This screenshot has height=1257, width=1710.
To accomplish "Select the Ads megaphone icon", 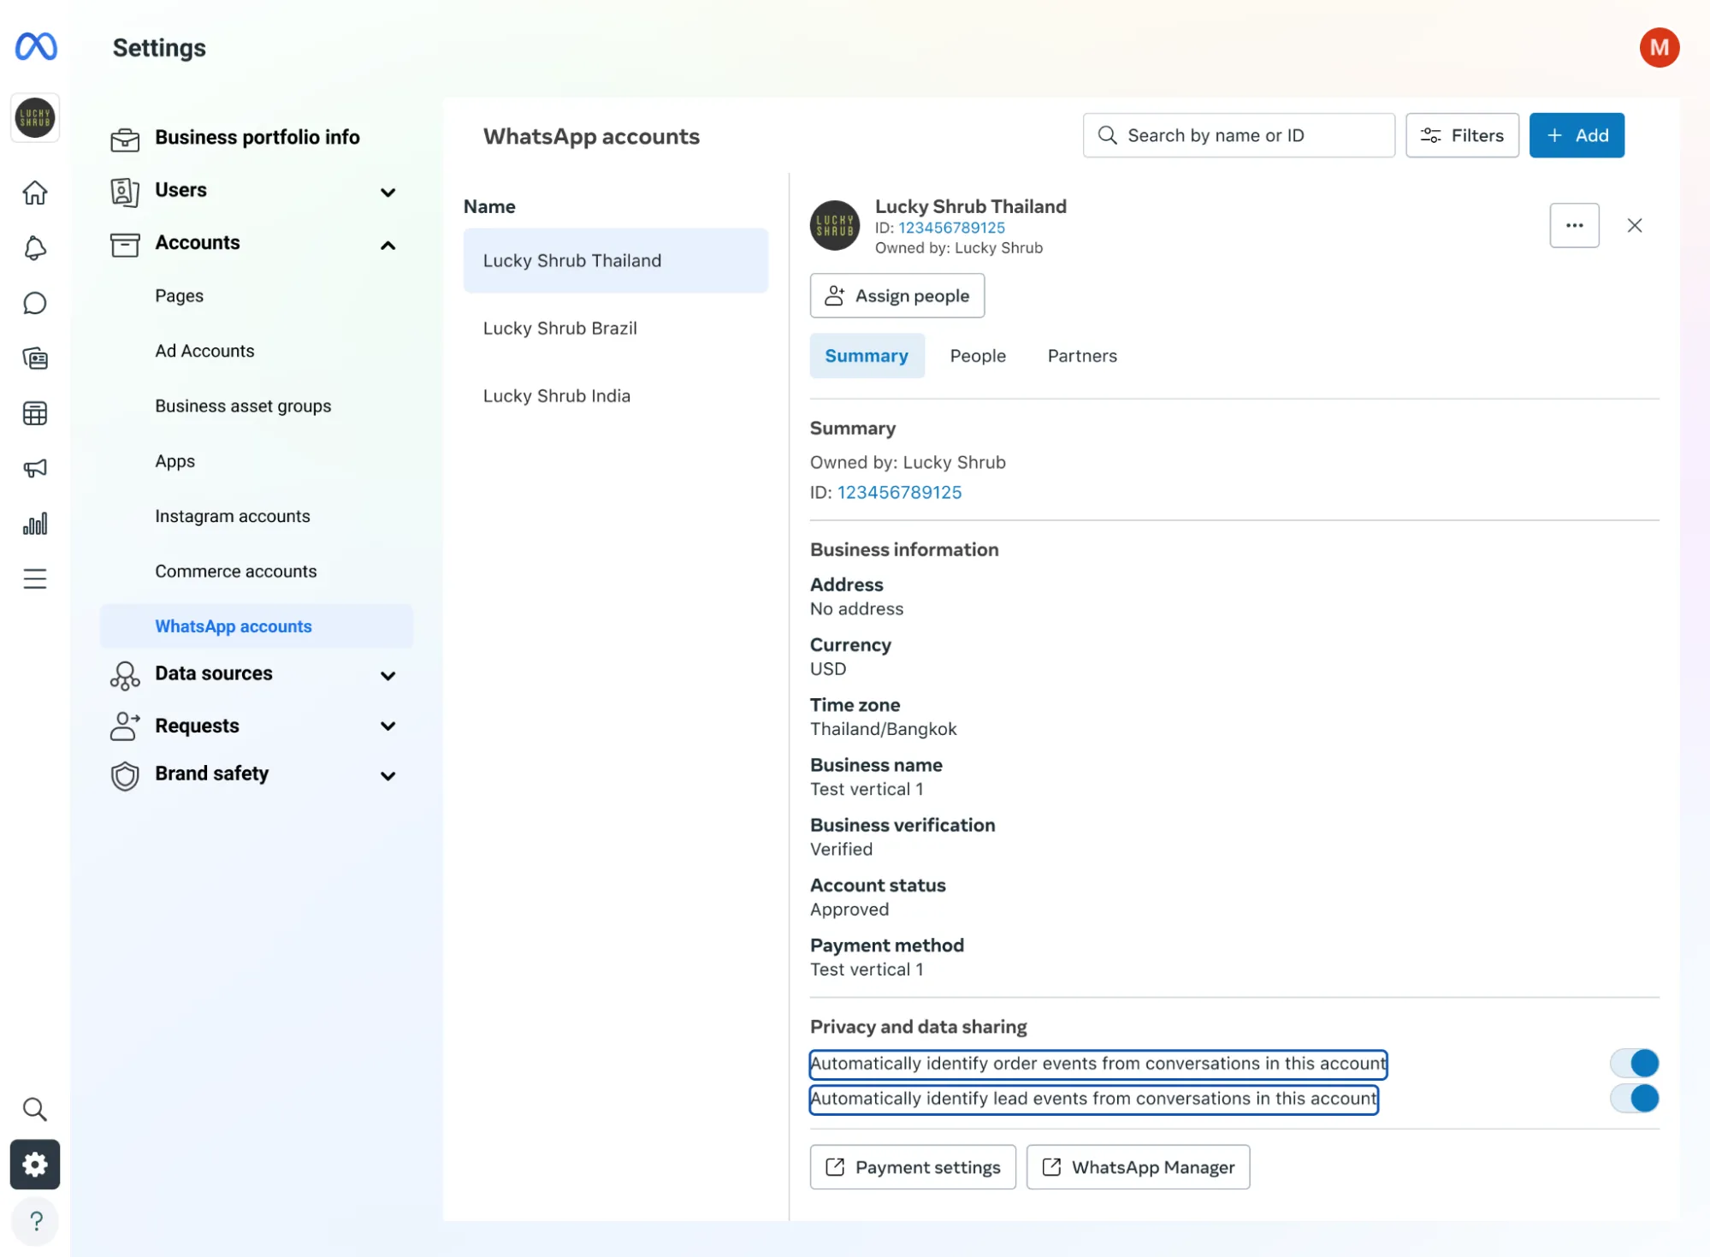I will pos(35,468).
